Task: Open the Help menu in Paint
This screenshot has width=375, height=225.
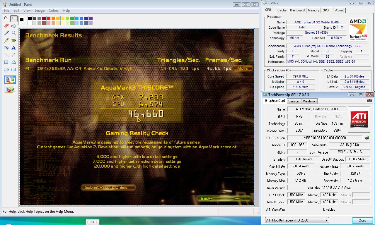Action: click(66, 11)
